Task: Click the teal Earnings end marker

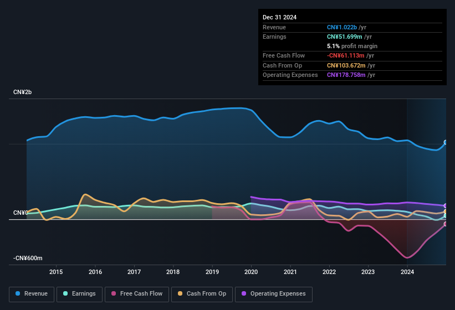Action: [446, 215]
